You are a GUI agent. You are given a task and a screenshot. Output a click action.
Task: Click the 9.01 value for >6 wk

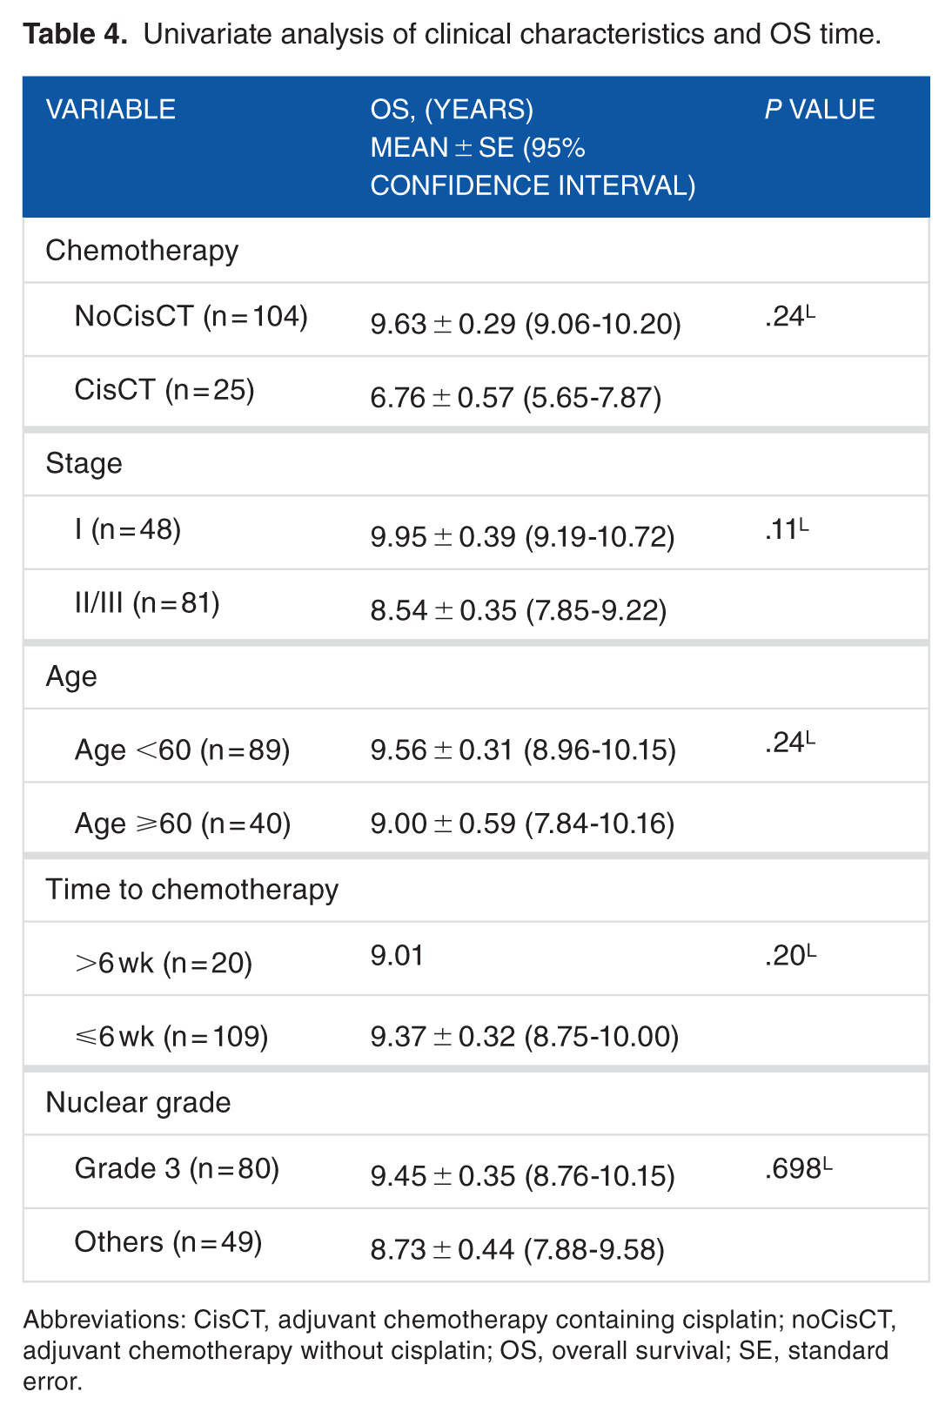pyautogui.click(x=397, y=956)
